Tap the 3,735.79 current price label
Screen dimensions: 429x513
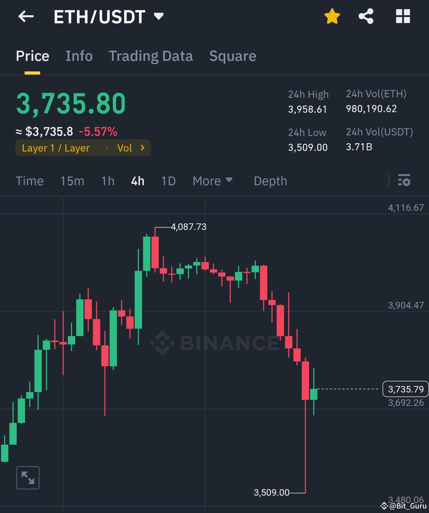405,389
